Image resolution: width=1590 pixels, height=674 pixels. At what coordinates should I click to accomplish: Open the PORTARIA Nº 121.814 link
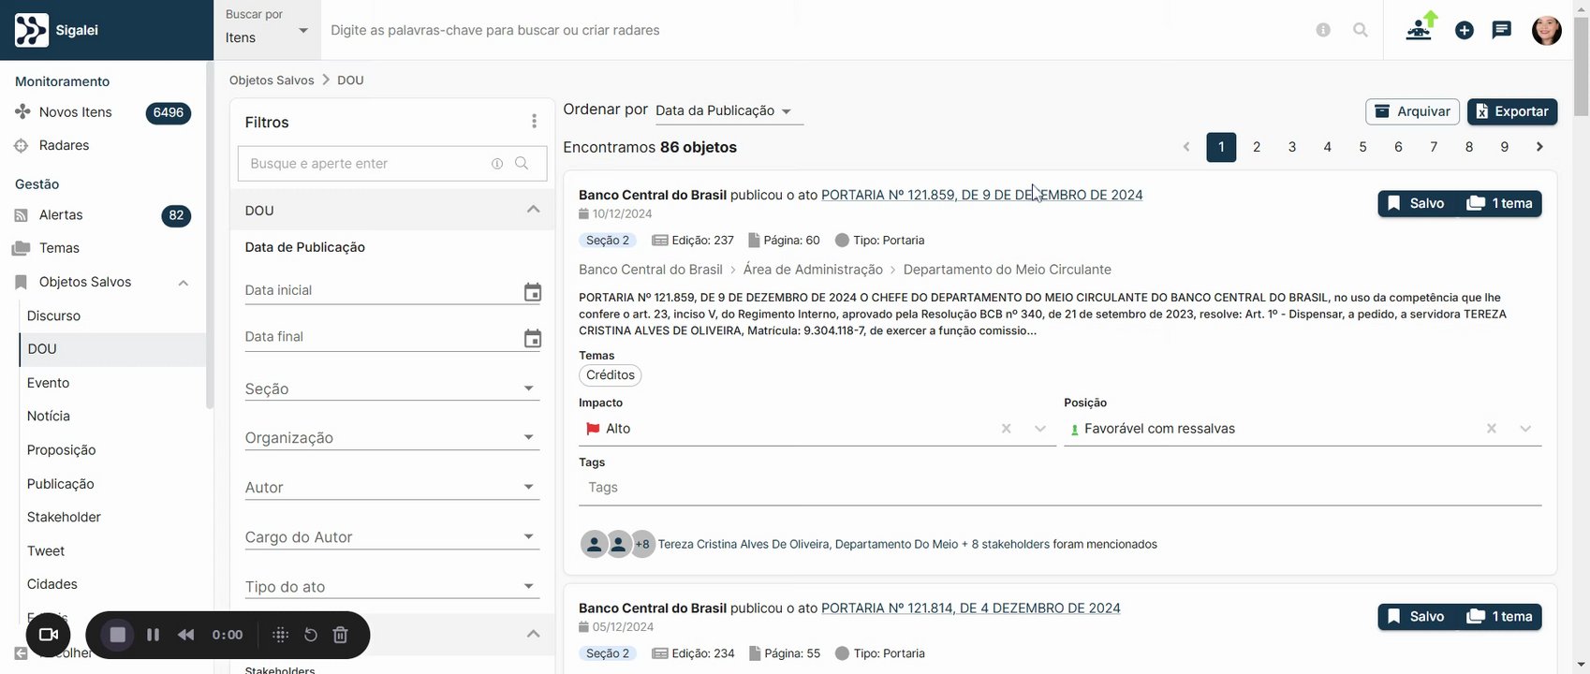click(970, 608)
